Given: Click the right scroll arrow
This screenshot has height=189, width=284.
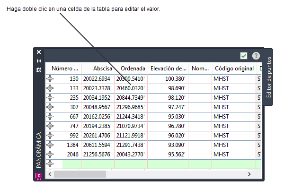Looking at the screenshot, I should (x=249, y=174).
